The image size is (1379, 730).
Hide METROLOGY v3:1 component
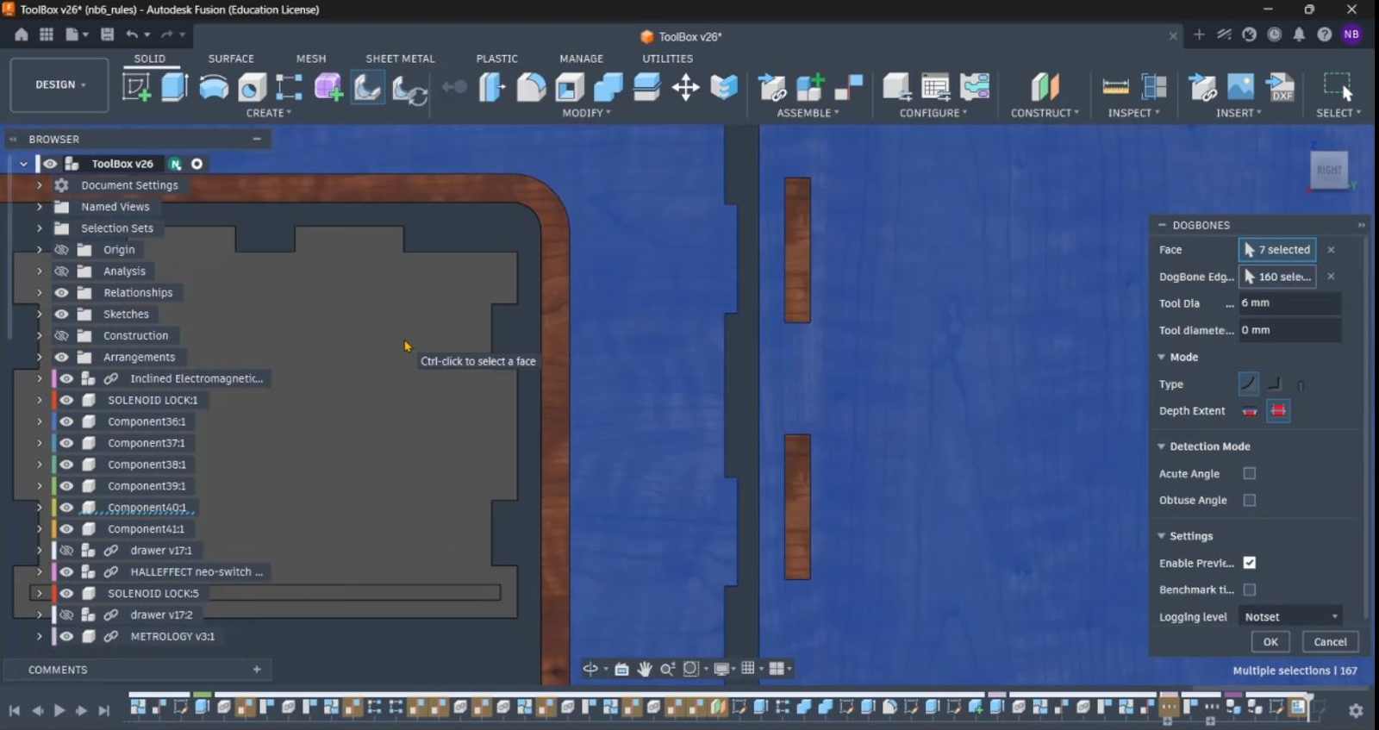pyautogui.click(x=66, y=636)
